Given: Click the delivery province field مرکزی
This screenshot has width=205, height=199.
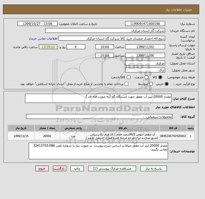Looking at the screenshot, I should [145, 63].
